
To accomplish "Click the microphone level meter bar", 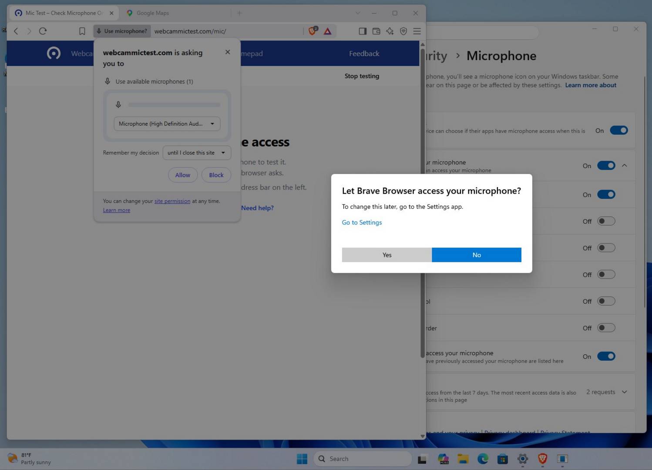I will tap(174, 105).
